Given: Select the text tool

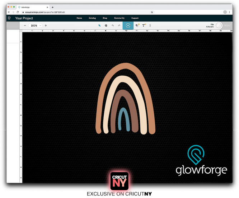Looking at the screenshot, I should (144, 25).
